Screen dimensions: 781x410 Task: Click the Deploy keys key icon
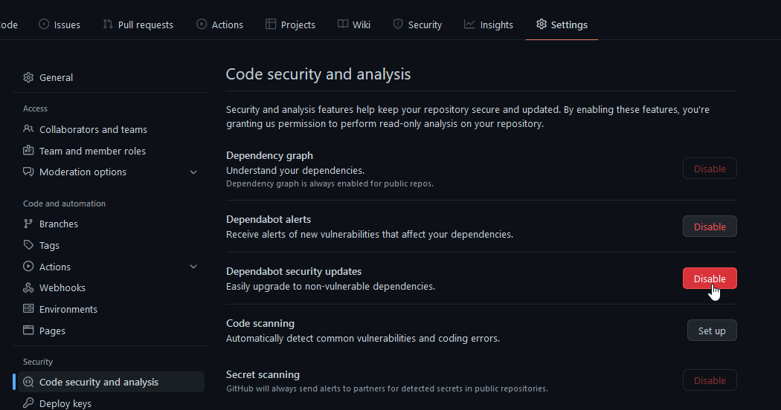pos(28,403)
